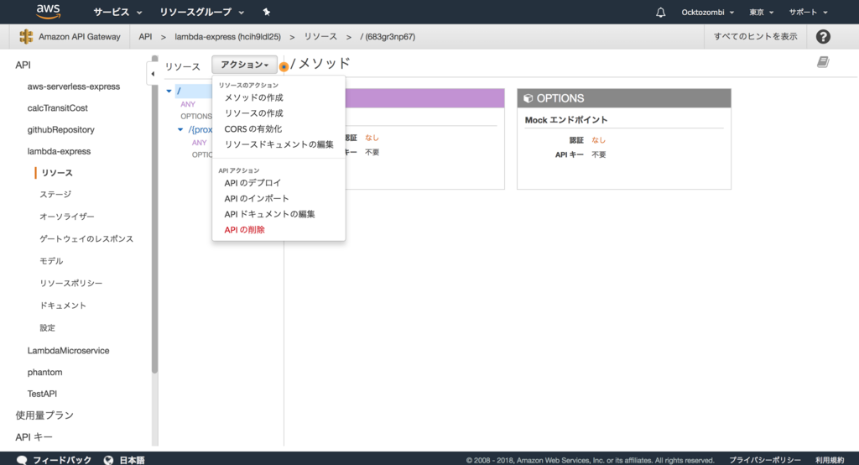Click the feedback speech bubble icon
Image resolution: width=859 pixels, height=465 pixels.
point(22,459)
